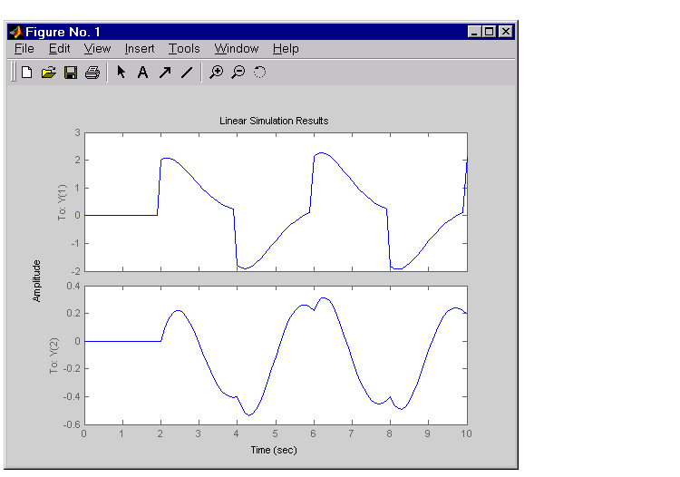
Task: Save the figure with the floppy disk icon
Action: (71, 73)
